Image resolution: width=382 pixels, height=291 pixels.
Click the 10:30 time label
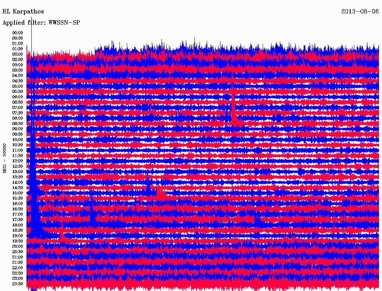point(18,145)
